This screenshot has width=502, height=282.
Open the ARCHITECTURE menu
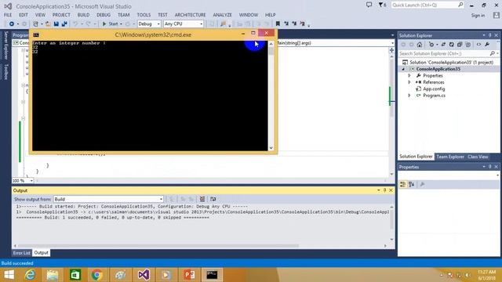tap(190, 15)
